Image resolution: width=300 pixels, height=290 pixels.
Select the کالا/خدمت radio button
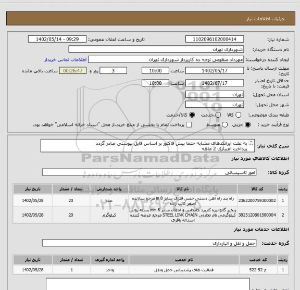pyautogui.click(x=192, y=115)
